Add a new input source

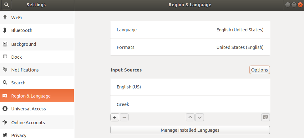(115, 117)
